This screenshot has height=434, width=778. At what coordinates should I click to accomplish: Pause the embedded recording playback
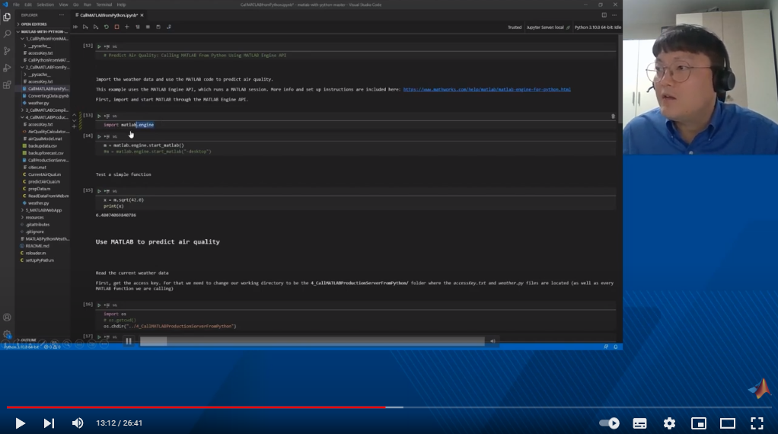tap(129, 341)
